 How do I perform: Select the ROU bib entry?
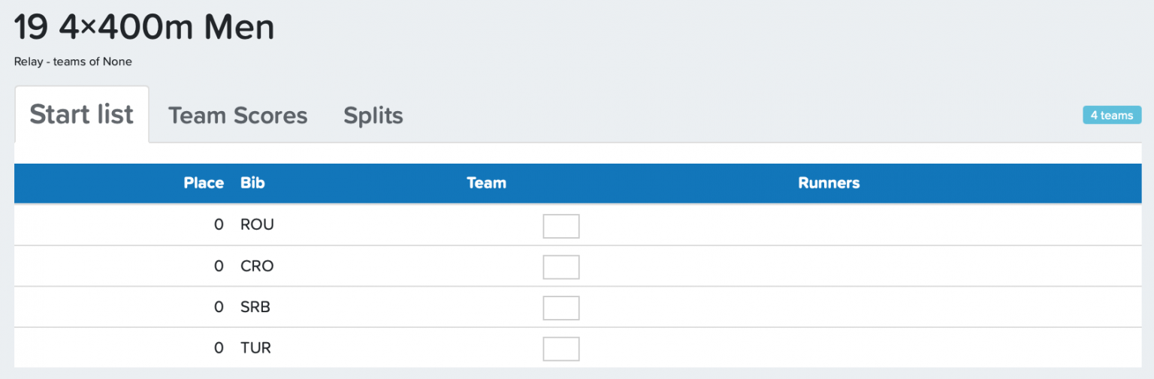(x=257, y=224)
